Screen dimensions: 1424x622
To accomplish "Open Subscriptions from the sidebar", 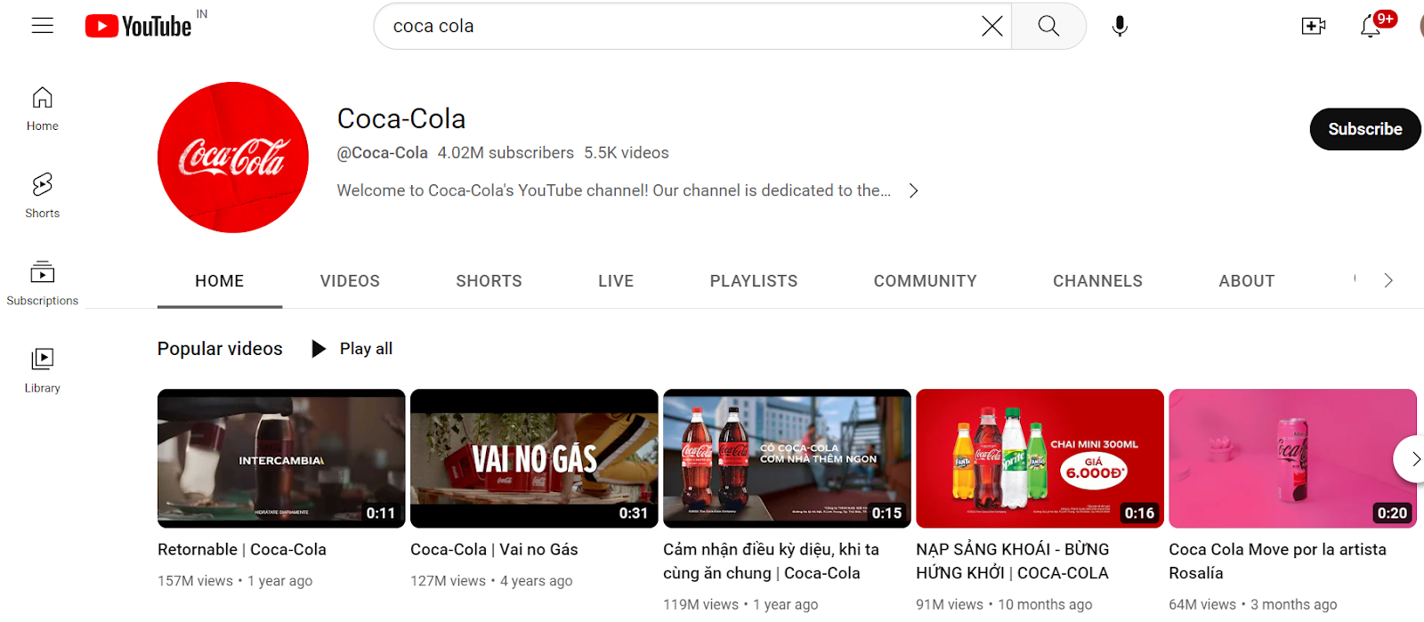I will click(43, 282).
